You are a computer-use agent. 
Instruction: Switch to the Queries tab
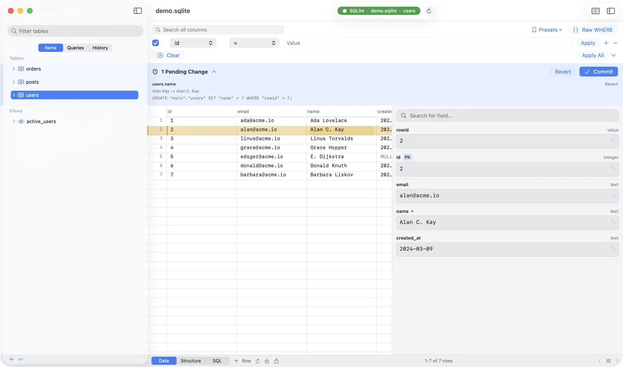[x=76, y=48]
